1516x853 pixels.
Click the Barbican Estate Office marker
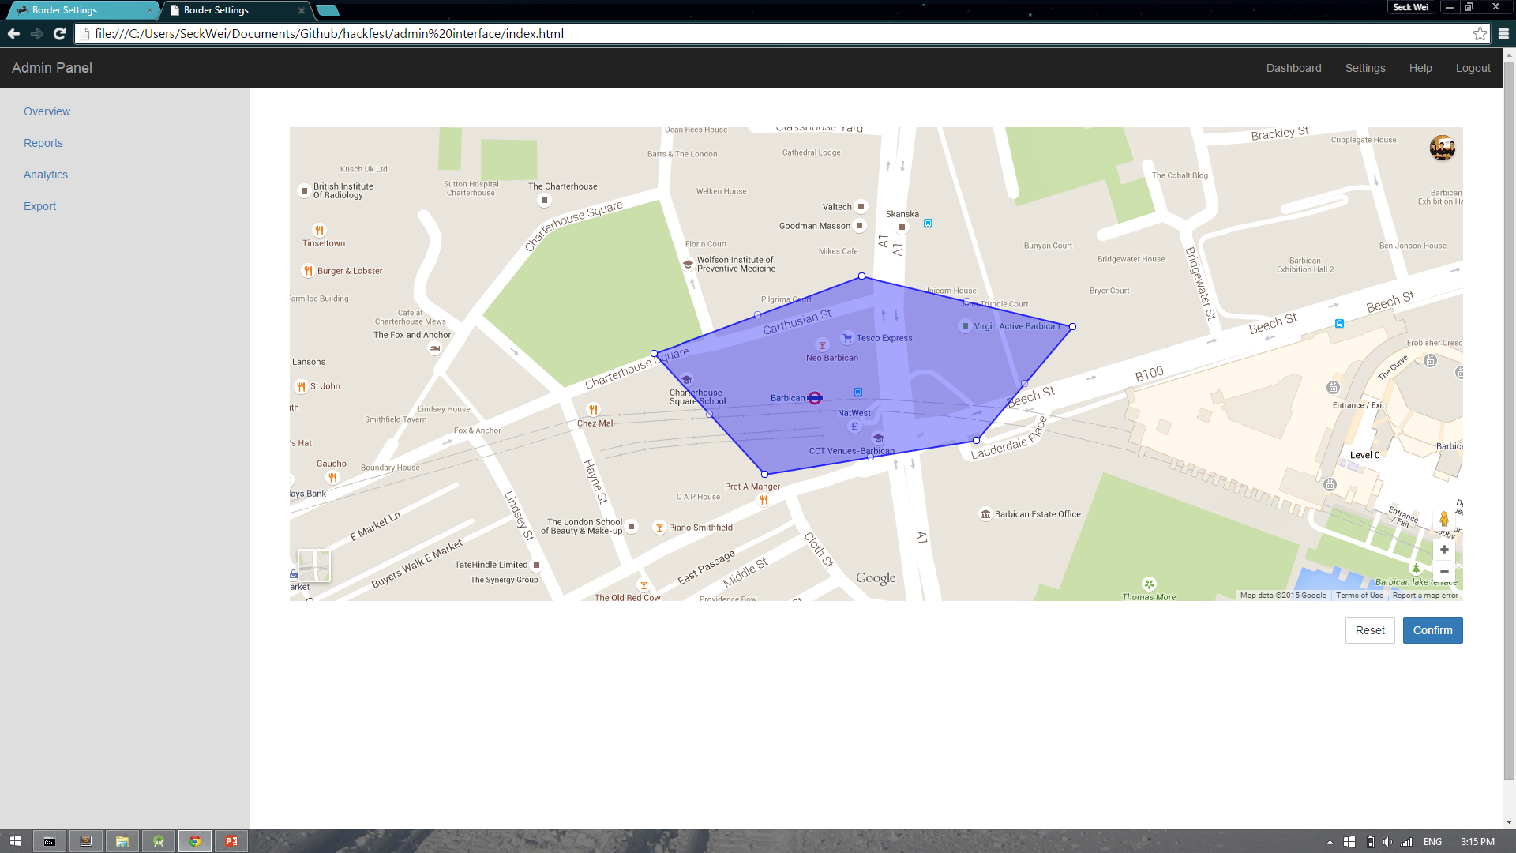click(985, 514)
